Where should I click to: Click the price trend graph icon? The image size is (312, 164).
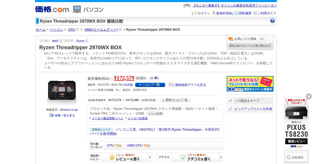point(171,85)
